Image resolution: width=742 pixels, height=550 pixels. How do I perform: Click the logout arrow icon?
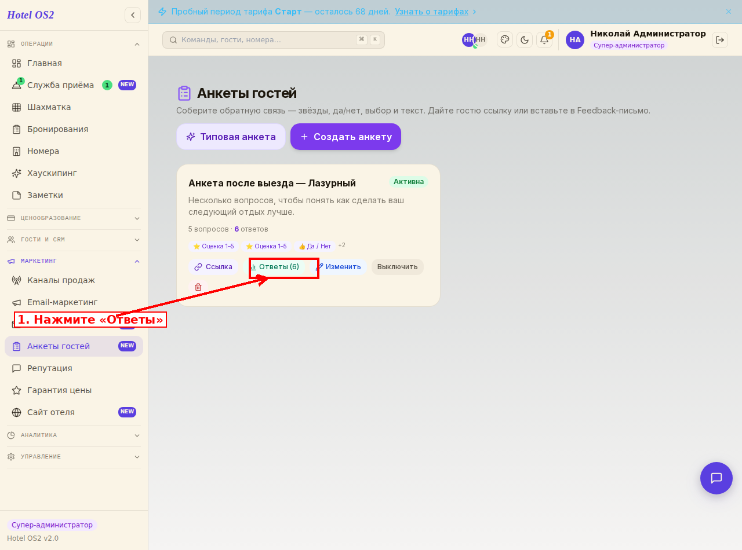point(720,40)
